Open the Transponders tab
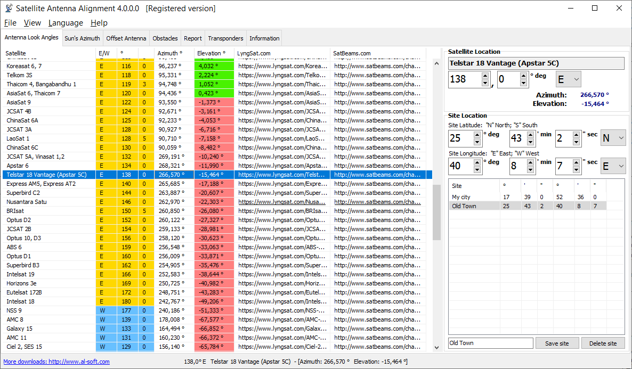Screen dimensions: 632x369 pyautogui.click(x=225, y=38)
